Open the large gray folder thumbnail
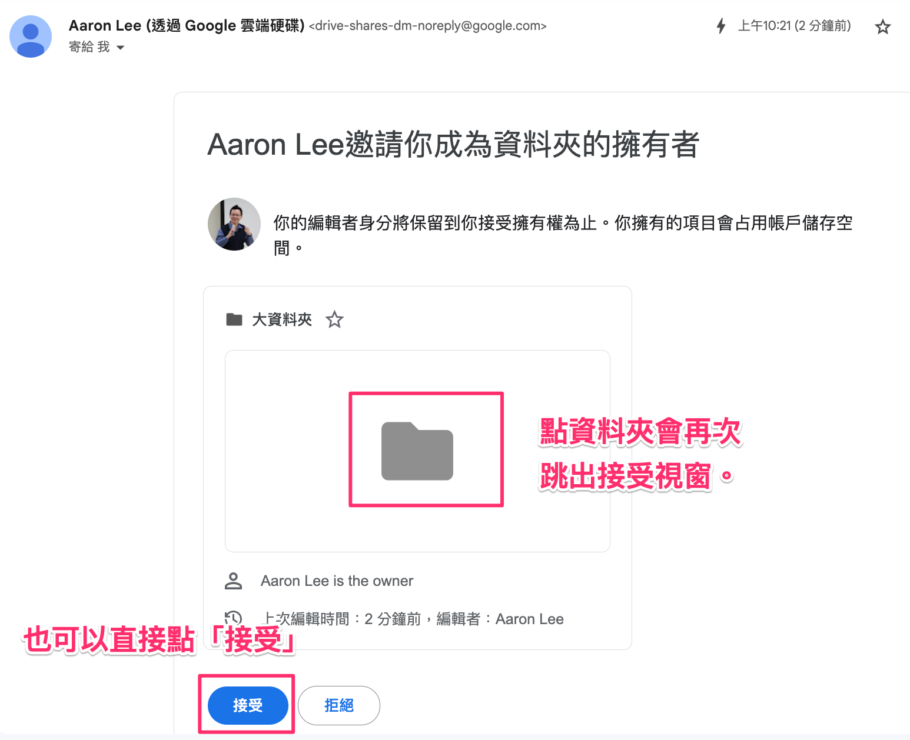Image resolution: width=910 pixels, height=740 pixels. (x=417, y=451)
